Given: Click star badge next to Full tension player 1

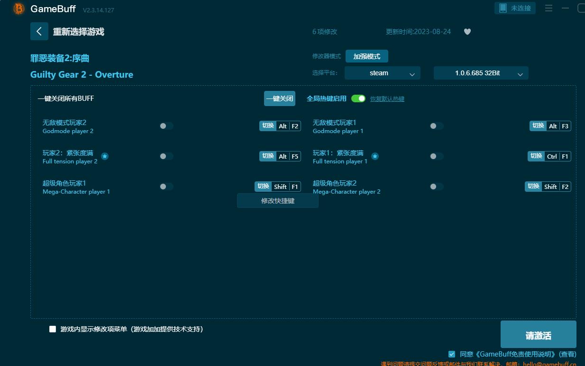Looking at the screenshot, I should (375, 156).
